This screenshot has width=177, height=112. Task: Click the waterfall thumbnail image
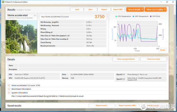click(21, 37)
